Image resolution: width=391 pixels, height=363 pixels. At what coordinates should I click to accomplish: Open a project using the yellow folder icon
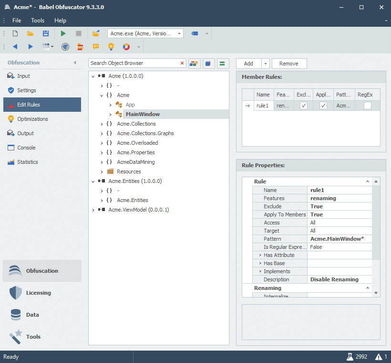[x=31, y=33]
